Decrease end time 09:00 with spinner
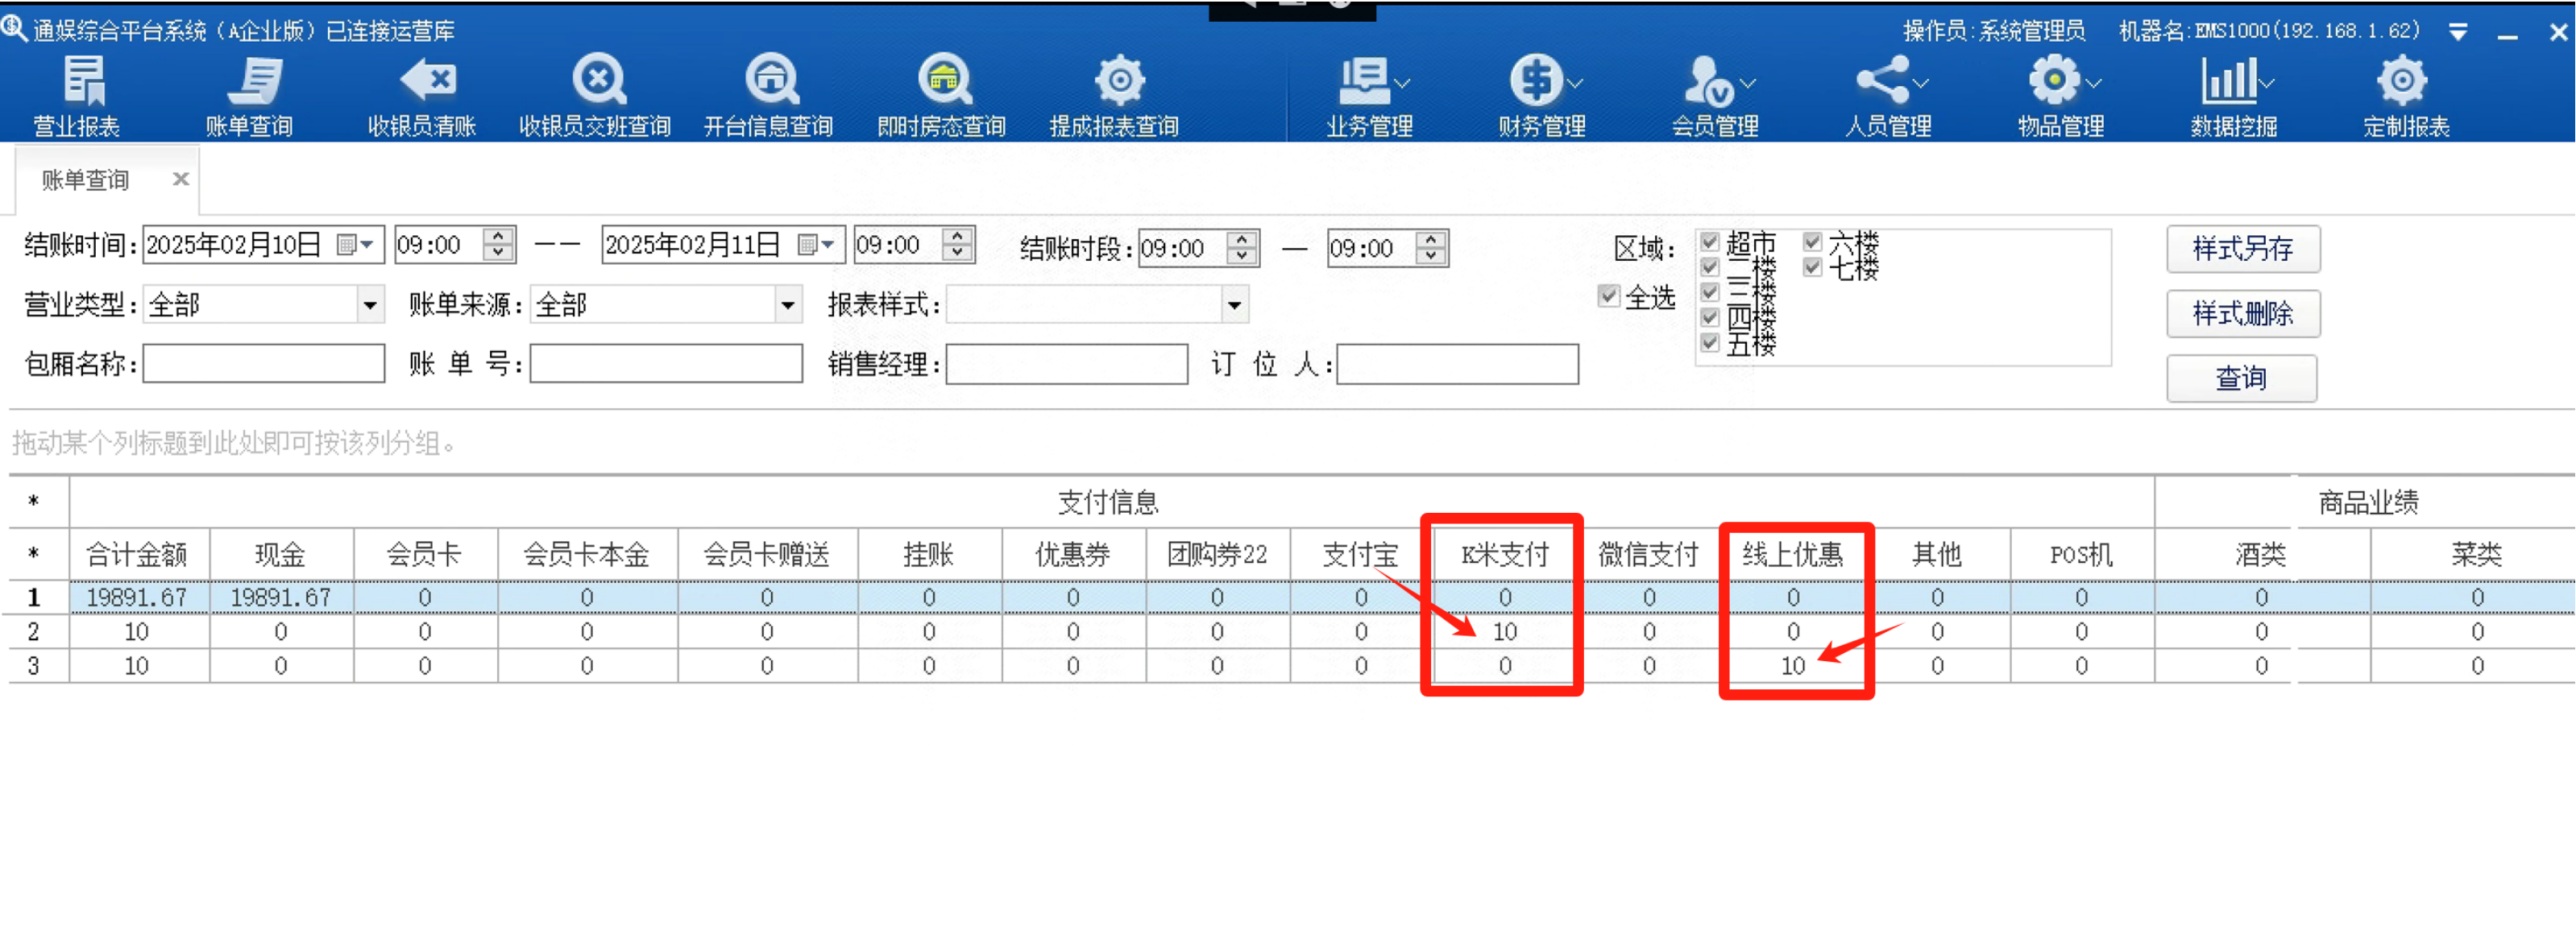2576x930 pixels. pyautogui.click(x=957, y=253)
